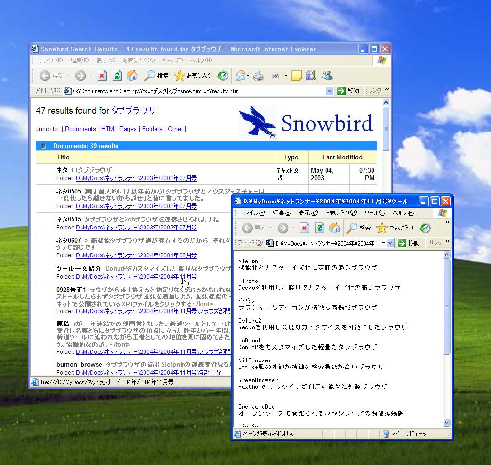Open address dropdown in Snowbird results window
The image size is (491, 465).
point(329,91)
